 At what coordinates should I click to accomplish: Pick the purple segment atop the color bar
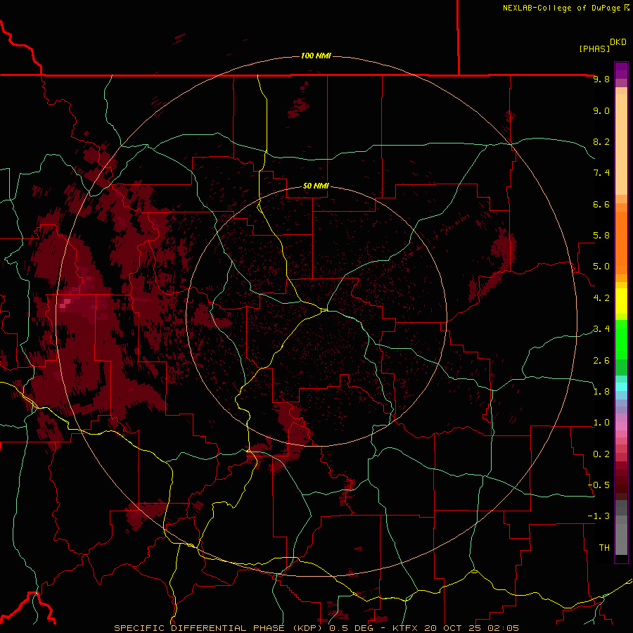pyautogui.click(x=621, y=70)
